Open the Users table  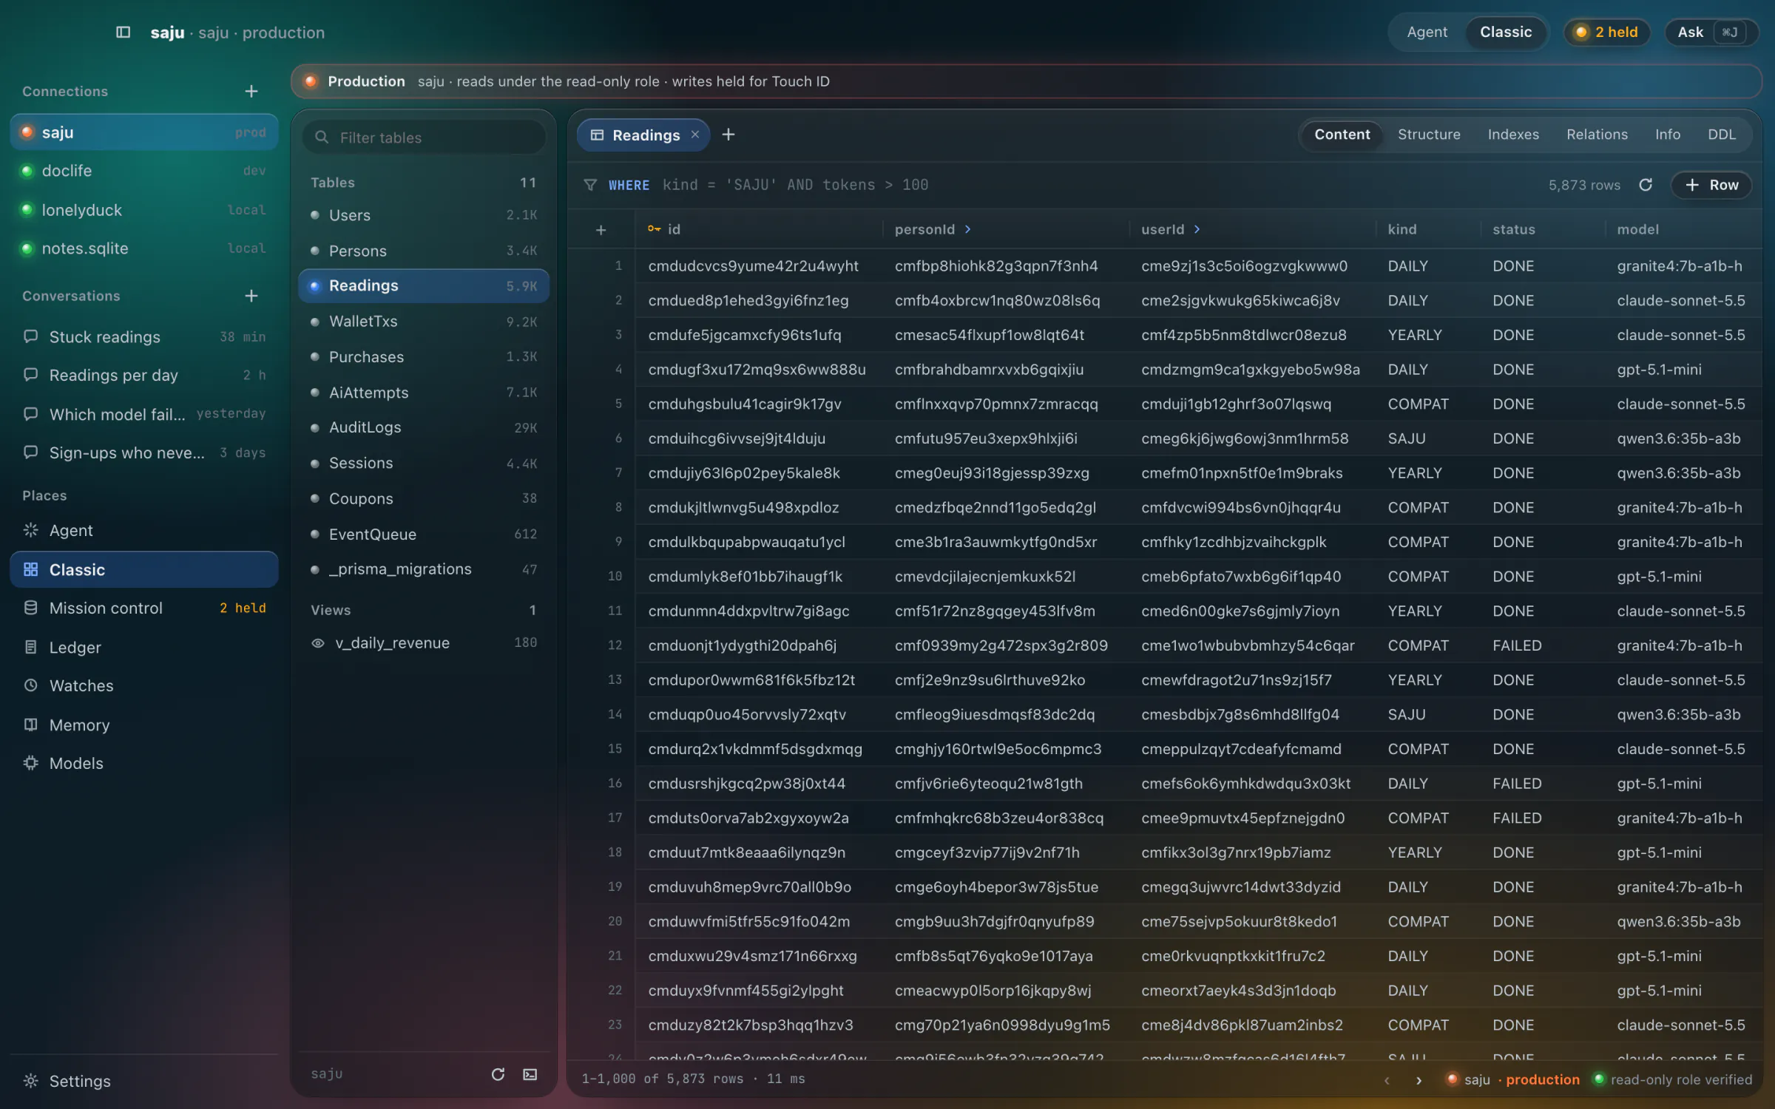click(424, 215)
